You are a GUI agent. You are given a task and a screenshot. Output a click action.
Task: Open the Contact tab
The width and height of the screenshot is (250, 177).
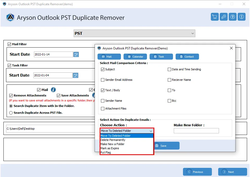tap(187, 57)
